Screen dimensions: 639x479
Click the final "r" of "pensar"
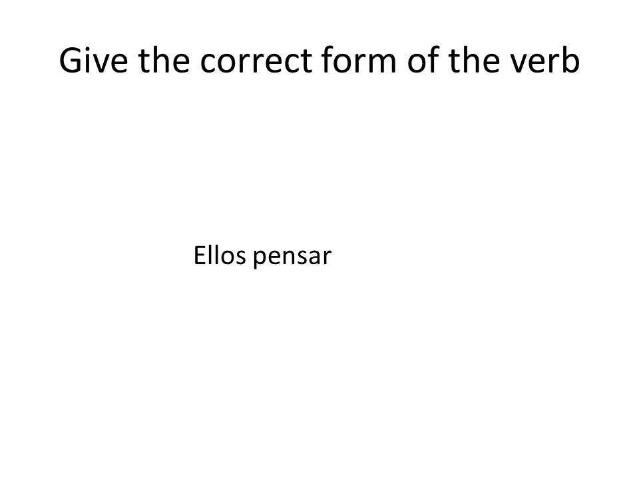point(327,258)
